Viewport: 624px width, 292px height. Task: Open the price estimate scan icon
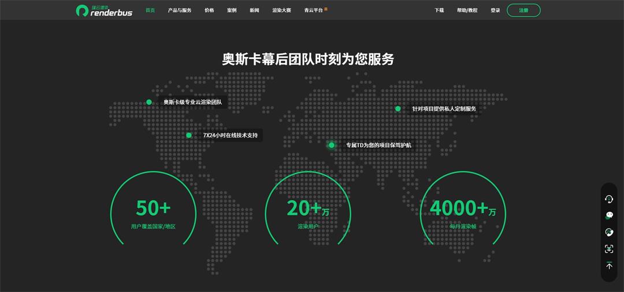(609, 249)
